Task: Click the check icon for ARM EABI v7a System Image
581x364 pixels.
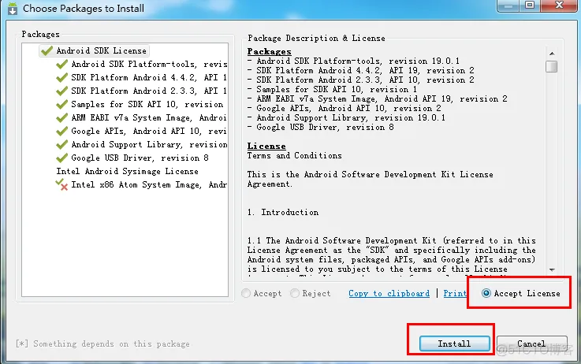Action: point(61,117)
